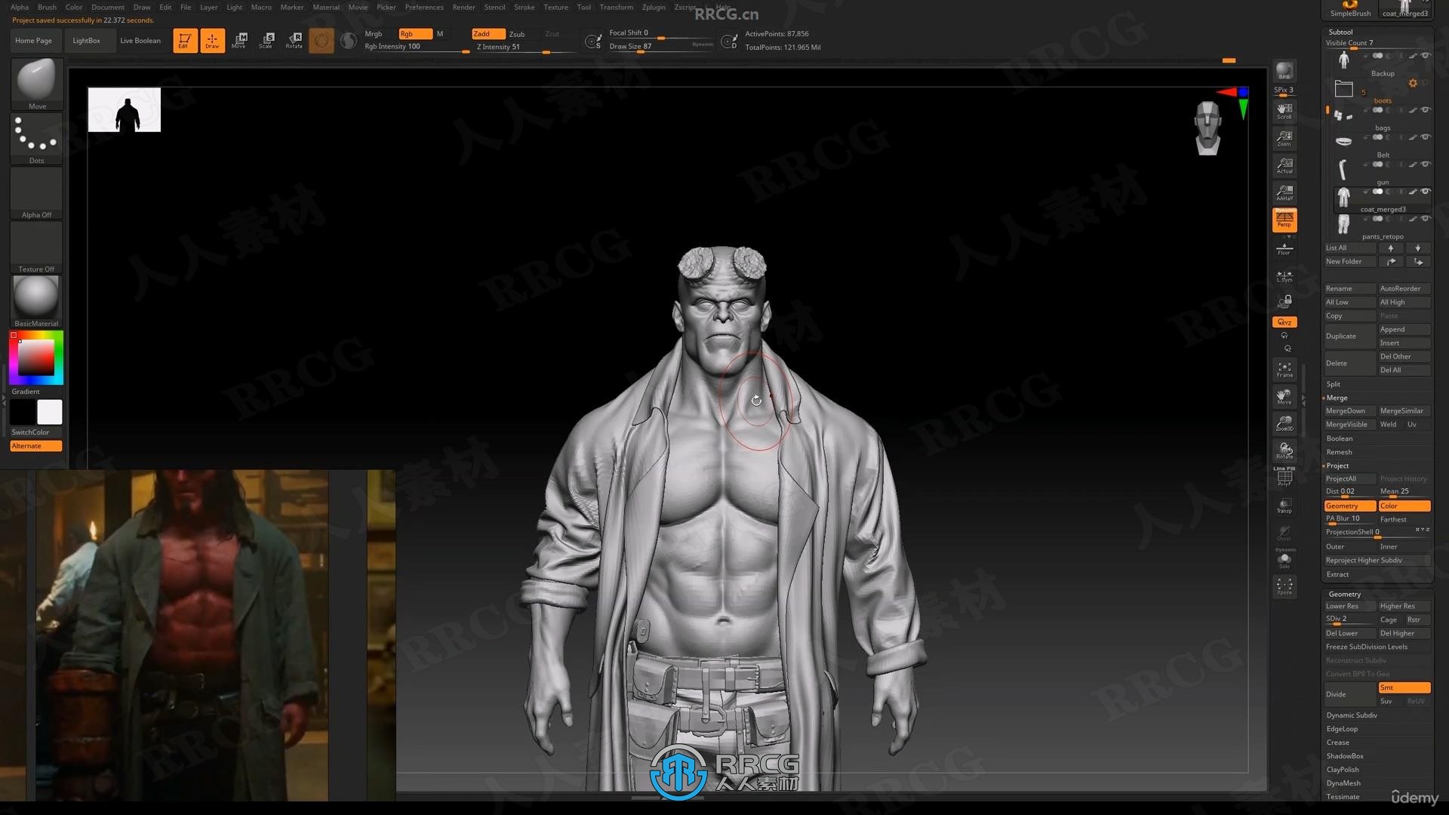Click the Zoom3D icon
Screen dimensions: 1449x815
point(1284,424)
